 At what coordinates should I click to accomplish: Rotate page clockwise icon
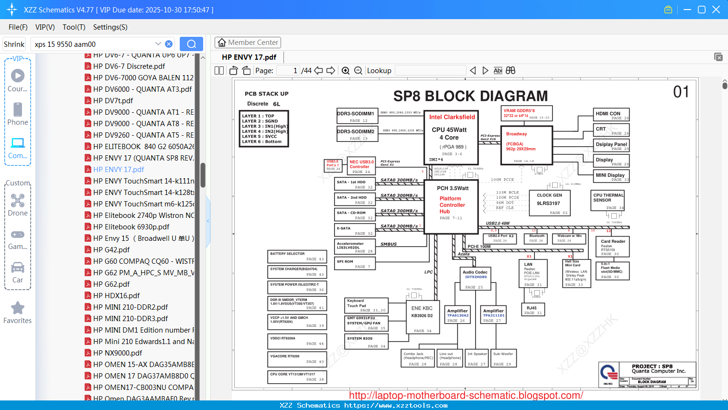click(247, 71)
